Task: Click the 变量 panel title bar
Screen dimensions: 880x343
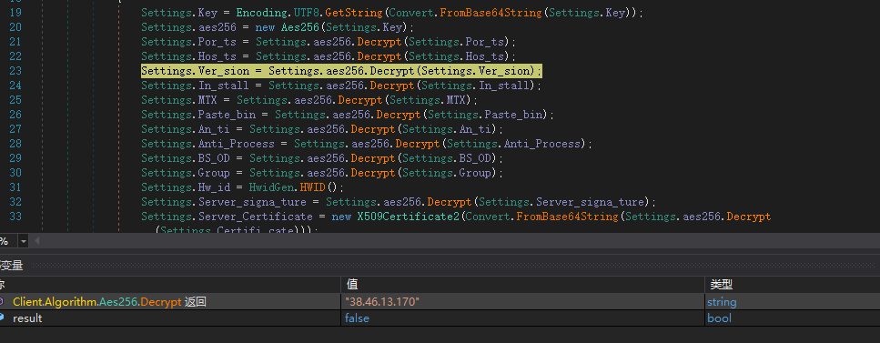Action: click(x=440, y=266)
